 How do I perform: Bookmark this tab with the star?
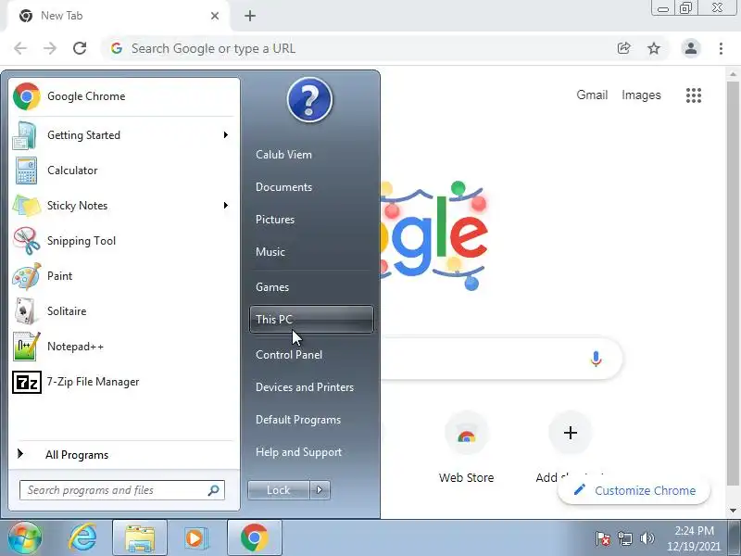point(654,48)
